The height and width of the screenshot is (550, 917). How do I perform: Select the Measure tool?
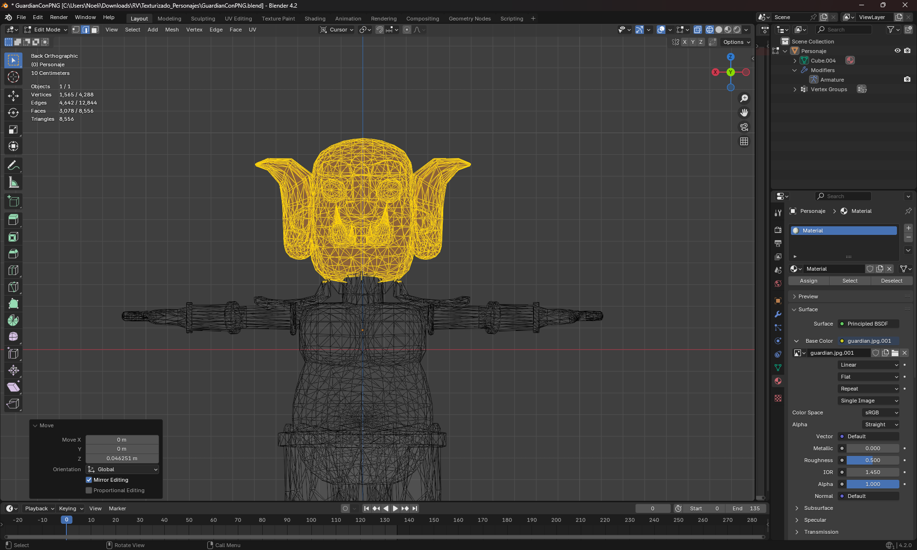coord(13,182)
